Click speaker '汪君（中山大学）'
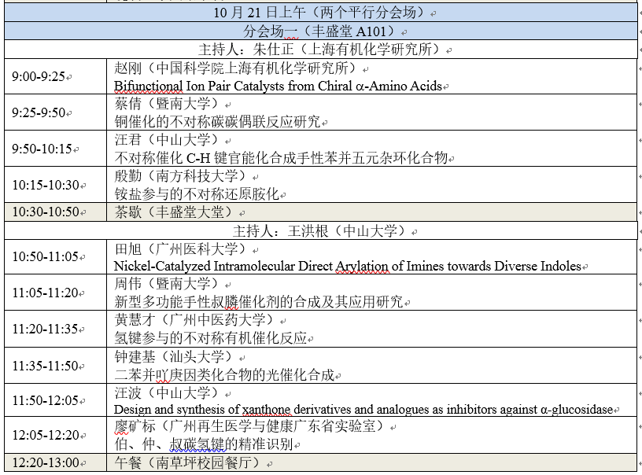642x475 pixels. coord(168,139)
